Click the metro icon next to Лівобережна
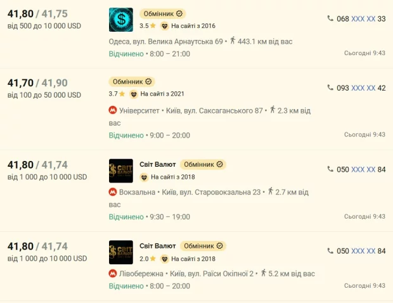The image size is (393, 303). tap(113, 274)
